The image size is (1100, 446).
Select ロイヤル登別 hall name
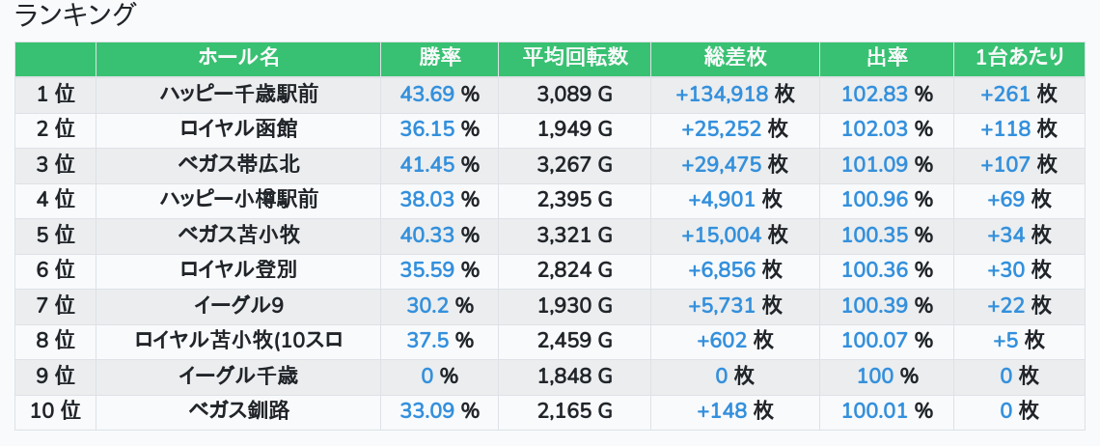(238, 270)
